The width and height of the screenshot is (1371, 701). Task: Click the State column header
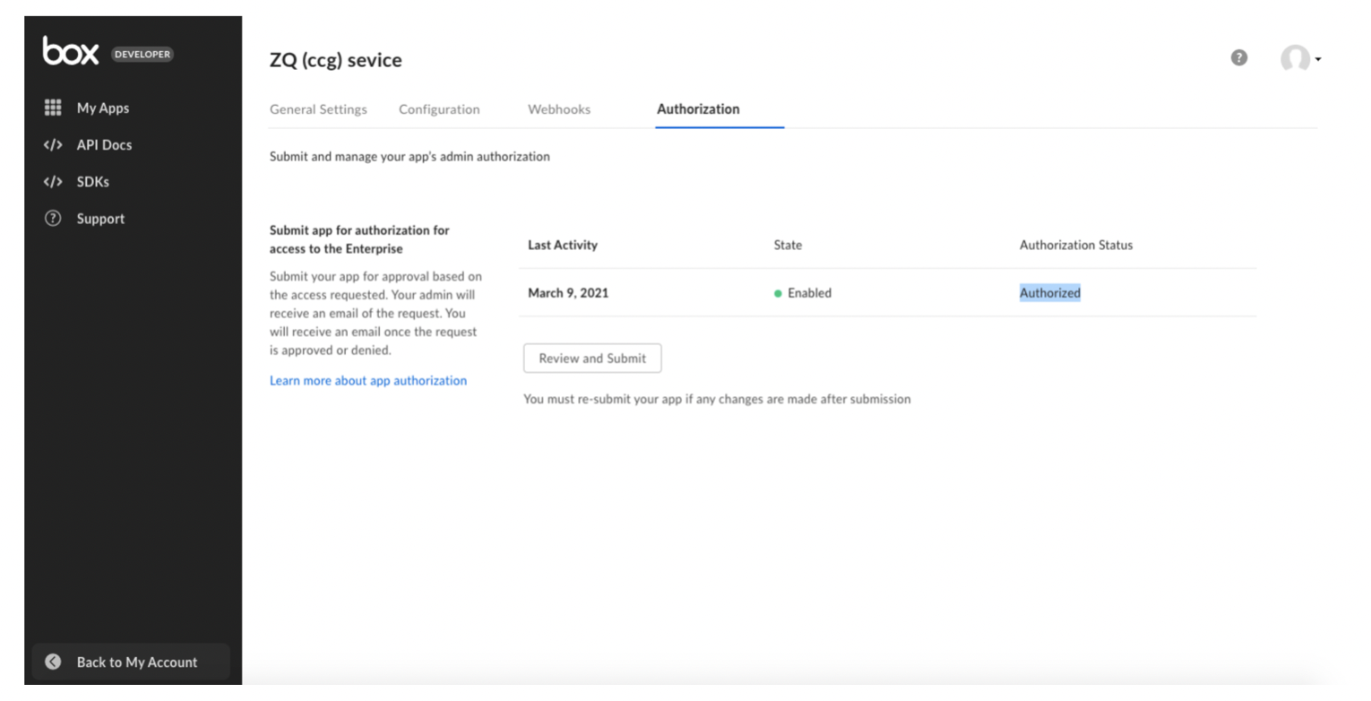pos(788,245)
